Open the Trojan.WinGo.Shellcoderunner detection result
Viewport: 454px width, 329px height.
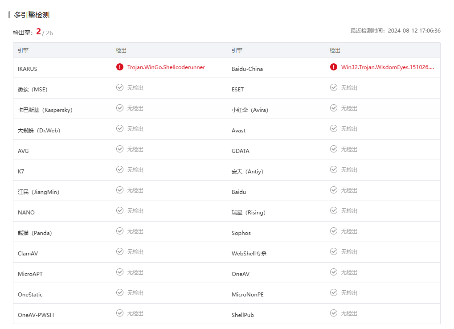[166, 67]
